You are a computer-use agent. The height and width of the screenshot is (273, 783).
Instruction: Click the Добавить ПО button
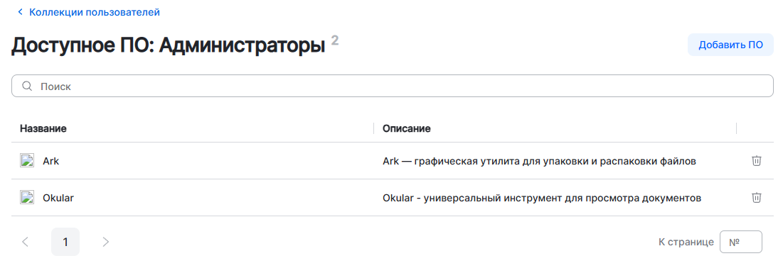[730, 45]
